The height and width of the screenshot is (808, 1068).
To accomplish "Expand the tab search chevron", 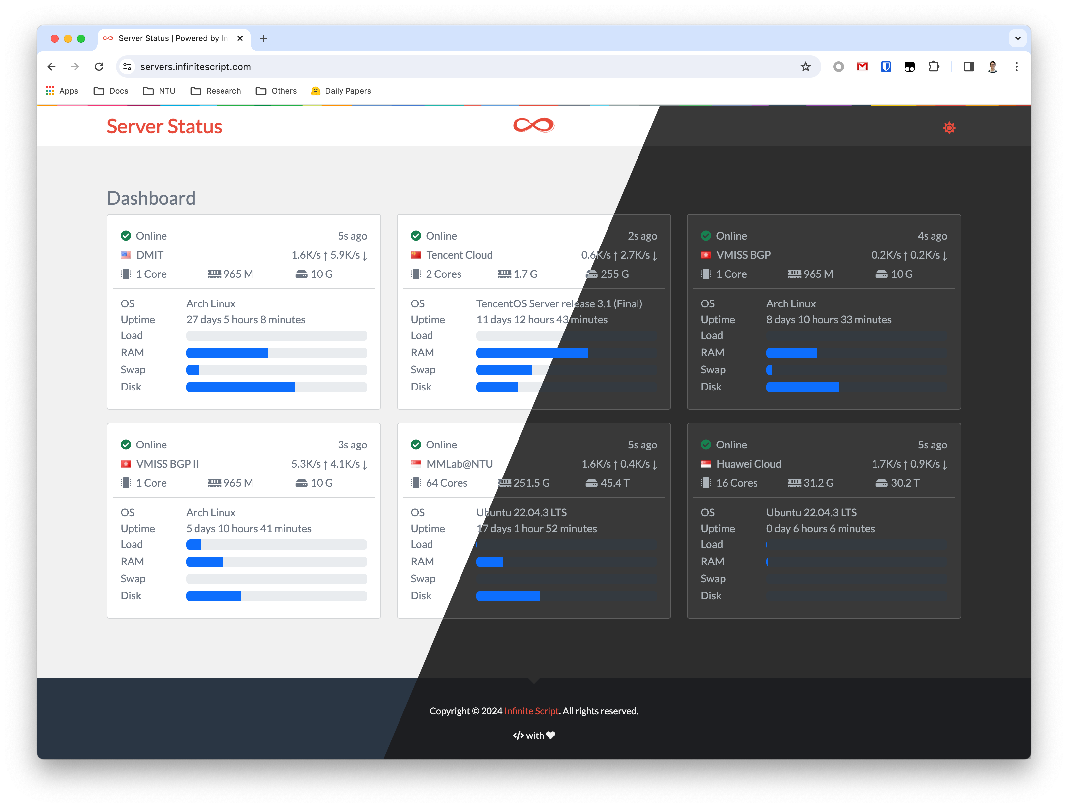I will pos(1017,38).
